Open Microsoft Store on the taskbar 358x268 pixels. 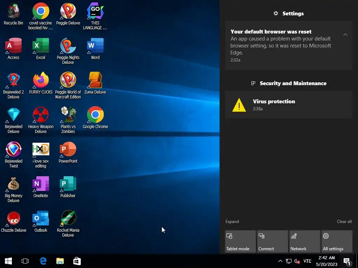point(77,261)
